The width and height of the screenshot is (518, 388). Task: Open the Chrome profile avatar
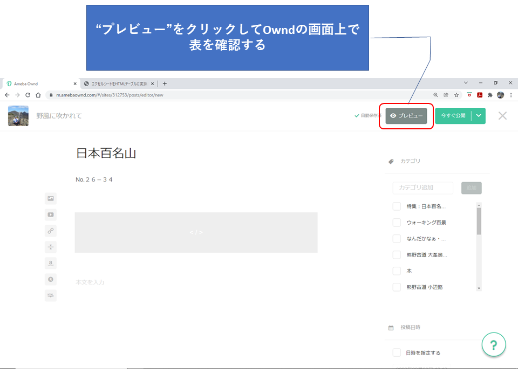coord(501,95)
